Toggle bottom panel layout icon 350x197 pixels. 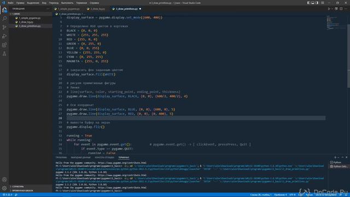(313, 3)
